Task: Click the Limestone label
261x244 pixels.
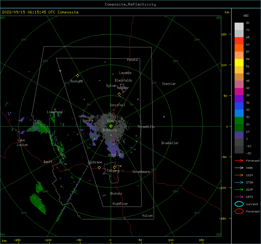Action: coord(55,112)
